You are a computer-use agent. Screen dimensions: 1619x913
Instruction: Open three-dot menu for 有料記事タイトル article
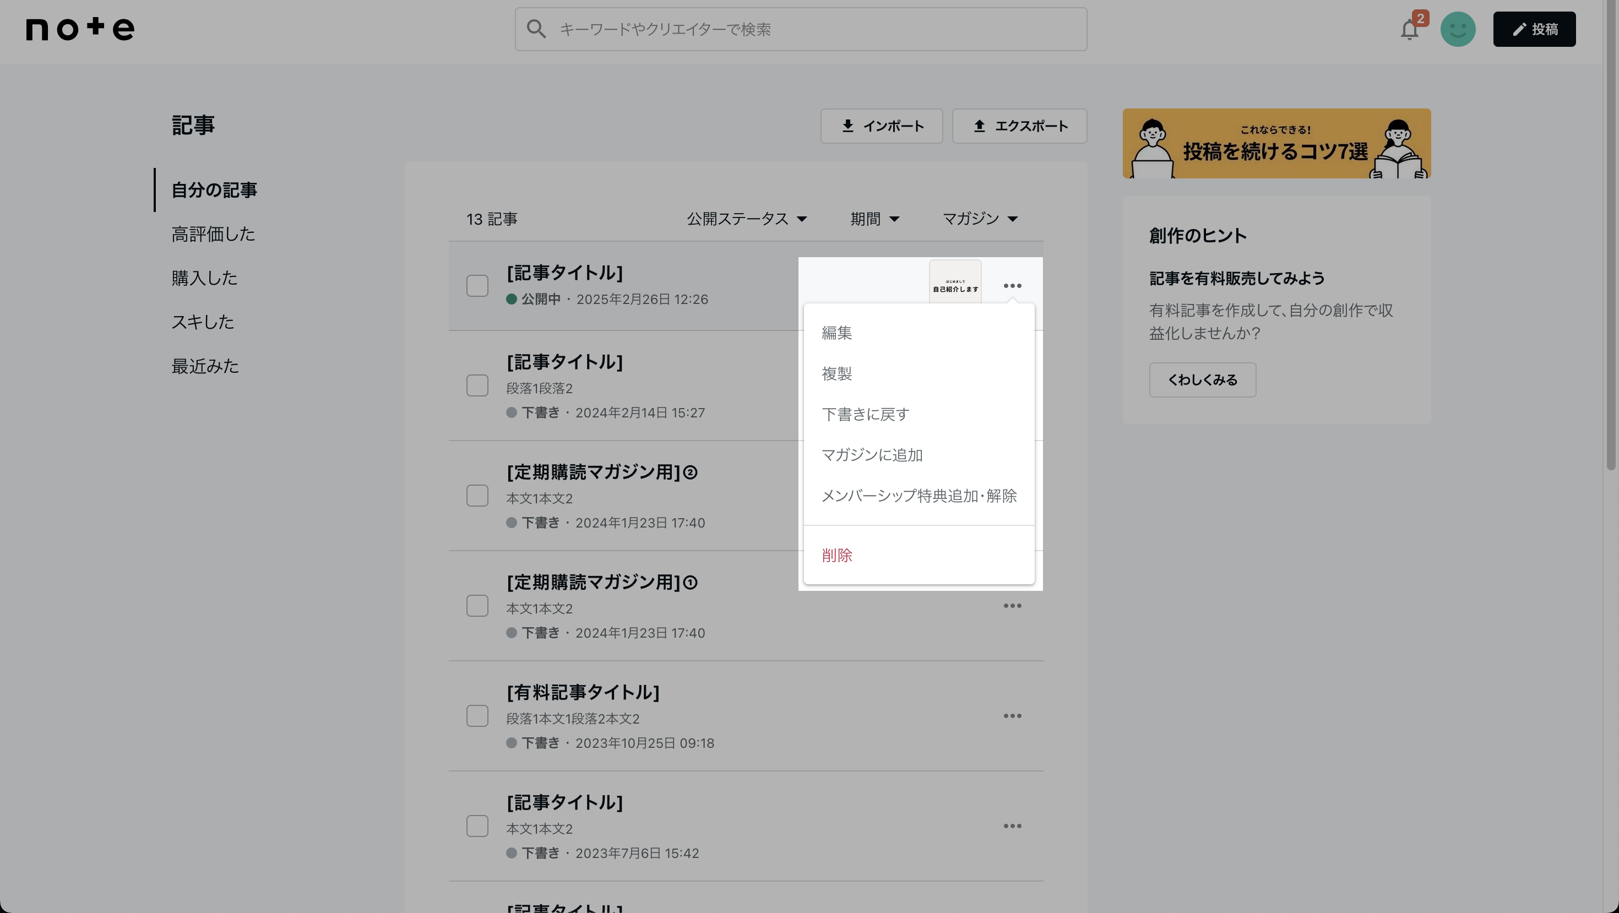pos(1012,716)
